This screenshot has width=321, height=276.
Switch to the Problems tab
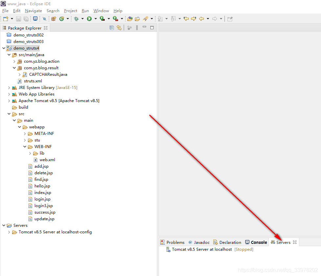[x=172, y=242]
